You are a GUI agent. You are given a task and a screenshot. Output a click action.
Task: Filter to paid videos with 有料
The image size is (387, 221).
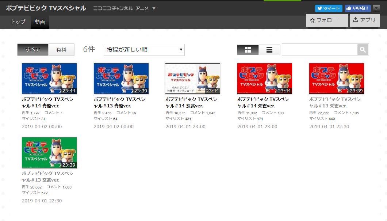tap(61, 50)
